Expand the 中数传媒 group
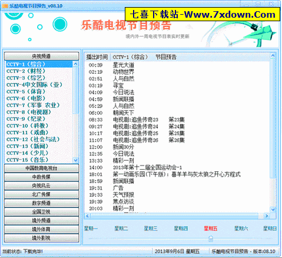The width and height of the screenshot is (282, 258). tap(41, 177)
